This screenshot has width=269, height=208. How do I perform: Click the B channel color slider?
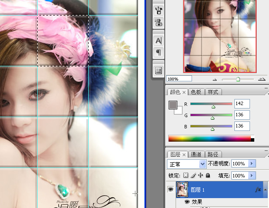(211, 126)
